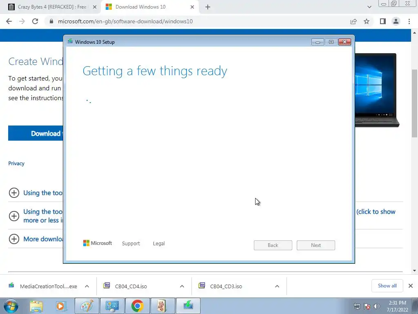
Task: Click Chrome's forward navigation arrow
Action: pyautogui.click(x=22, y=21)
